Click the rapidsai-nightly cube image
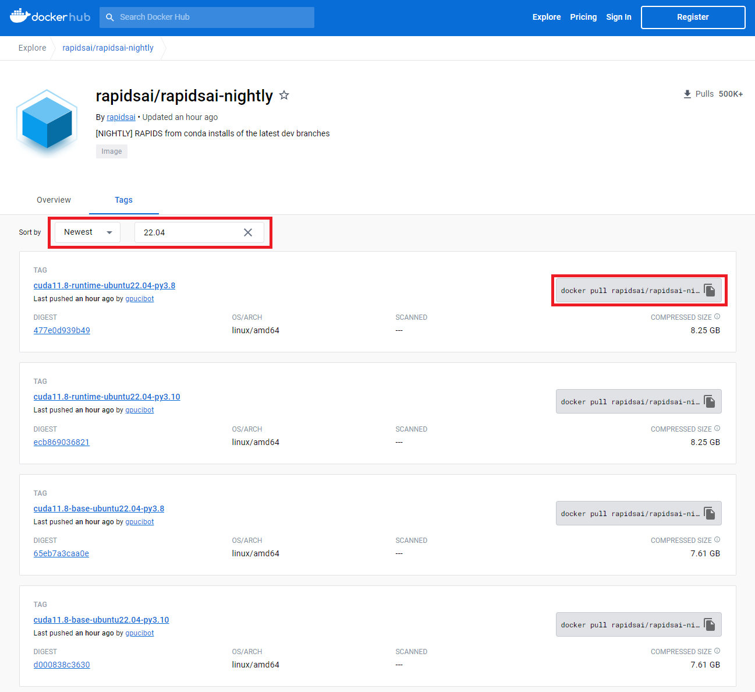 point(47,123)
